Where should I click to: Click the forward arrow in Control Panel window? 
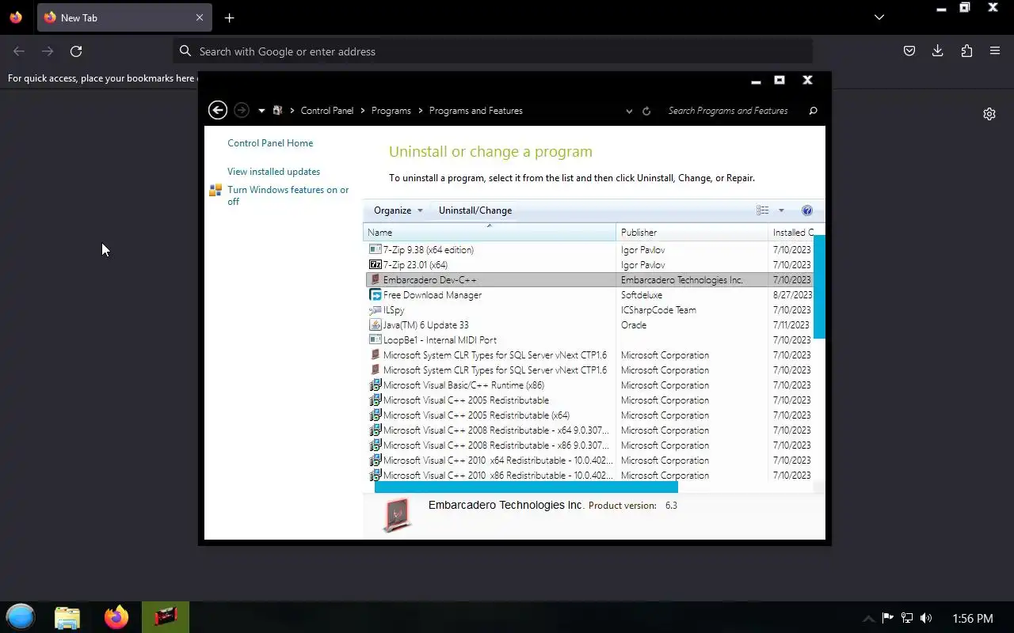[x=242, y=111]
